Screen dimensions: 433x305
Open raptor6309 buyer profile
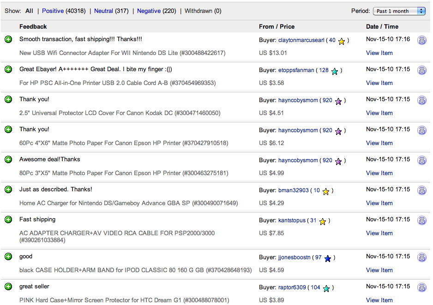[x=292, y=287]
